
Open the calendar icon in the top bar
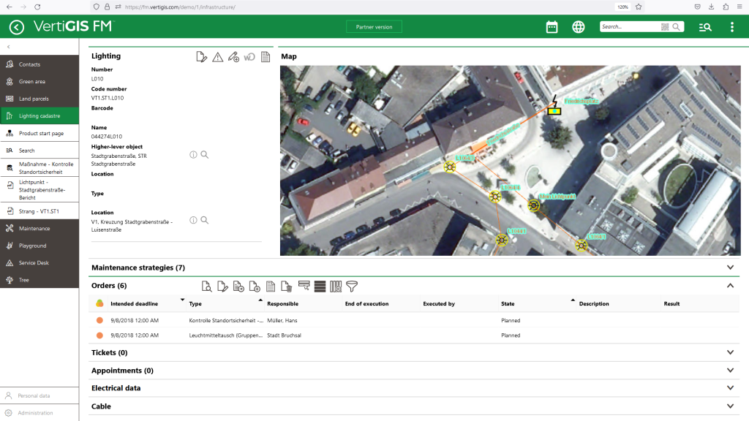(552, 26)
